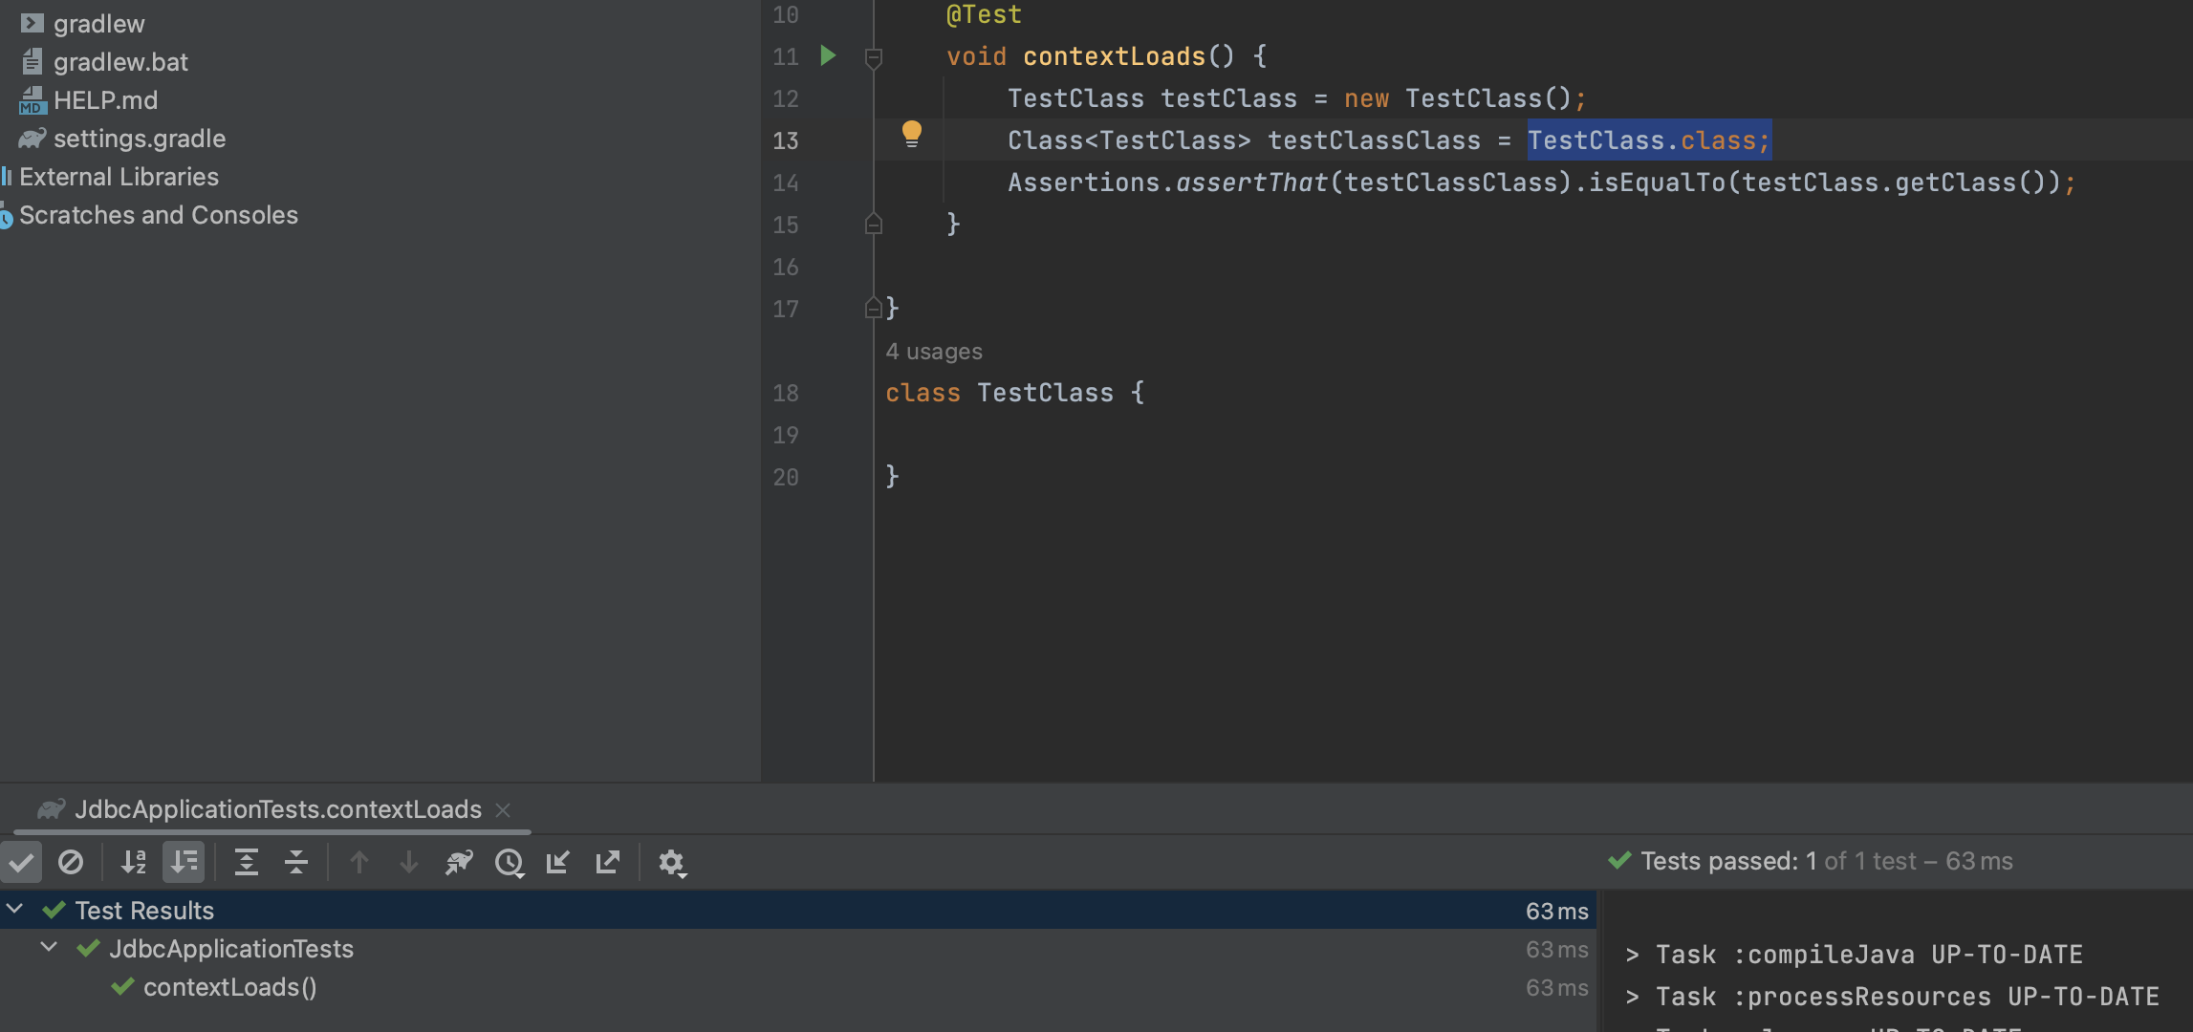Collapse the Test Results tree node
This screenshot has width=2193, height=1032.
tap(15, 910)
